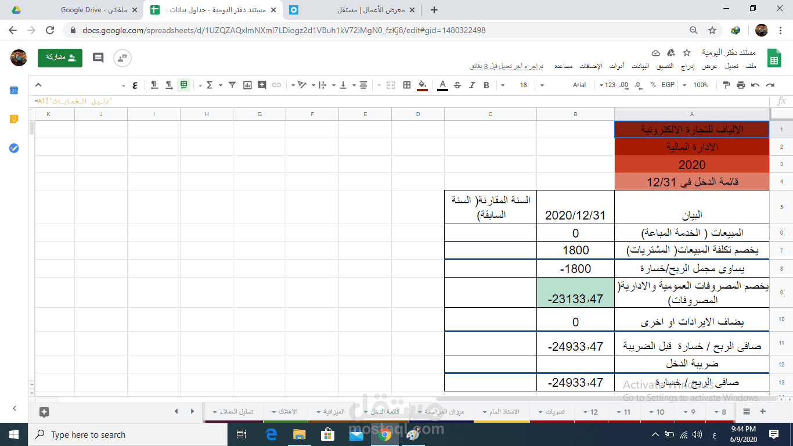Click the redo arrow in toolbar
Viewport: 793px width, 446px height.
[x=770, y=85]
